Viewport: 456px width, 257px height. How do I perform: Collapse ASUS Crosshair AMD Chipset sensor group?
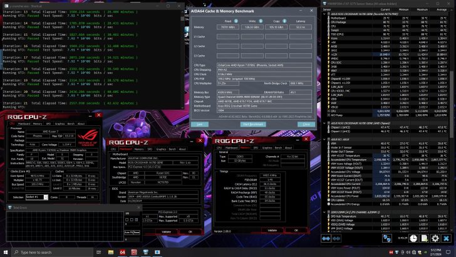coord(324,123)
